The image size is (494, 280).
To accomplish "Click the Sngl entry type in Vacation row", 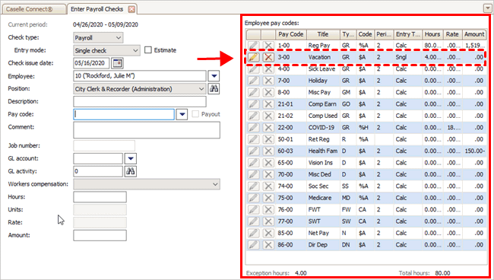I will pyautogui.click(x=407, y=57).
